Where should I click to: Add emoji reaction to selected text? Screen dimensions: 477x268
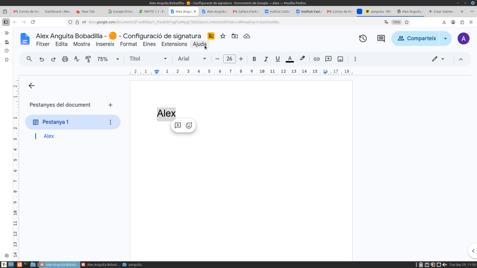189,126
